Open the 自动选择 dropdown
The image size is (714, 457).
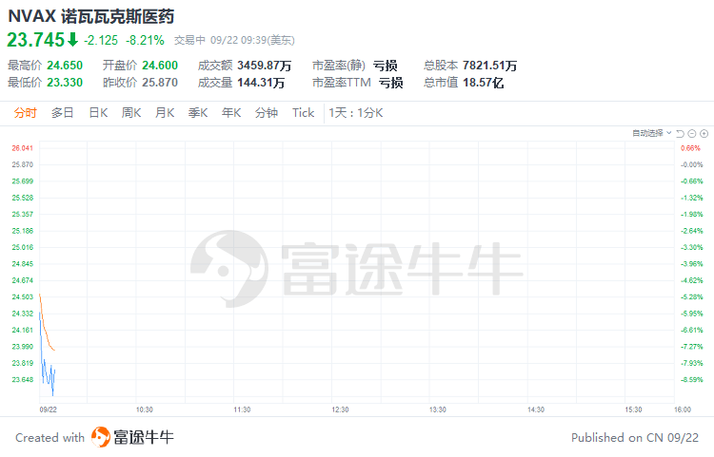[x=651, y=133]
